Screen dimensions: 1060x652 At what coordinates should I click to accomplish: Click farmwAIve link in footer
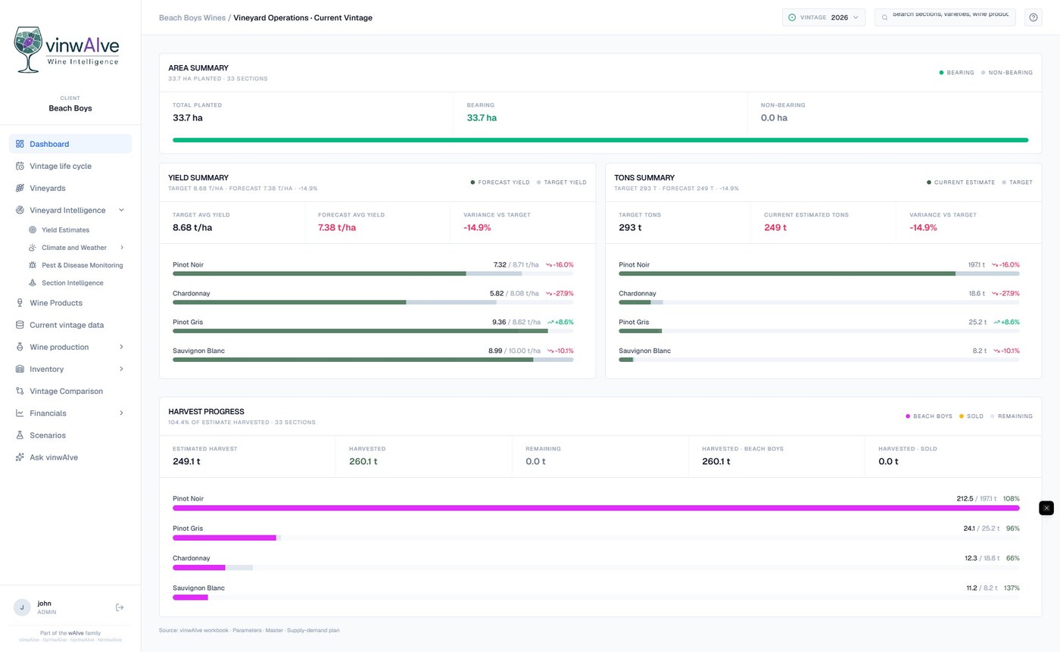[x=55, y=640]
